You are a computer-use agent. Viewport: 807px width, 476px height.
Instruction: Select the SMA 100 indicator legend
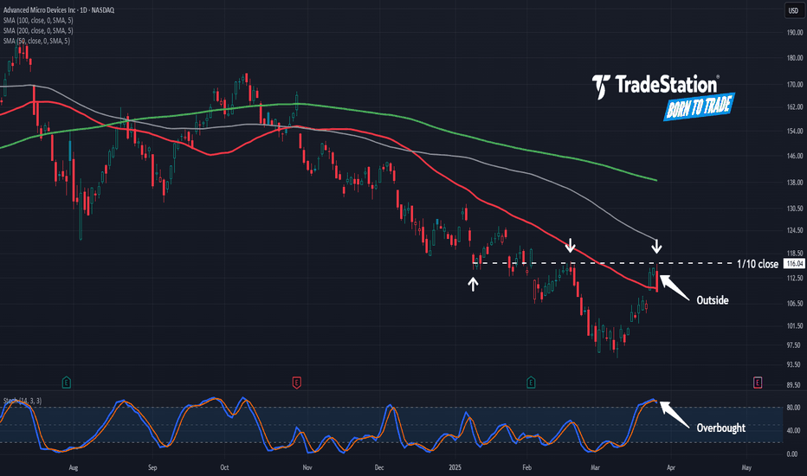38,21
